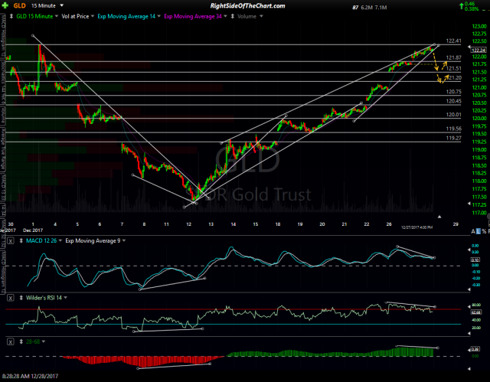Open the 28-68 dropdown arrow
490x382 pixels.
click(x=44, y=341)
